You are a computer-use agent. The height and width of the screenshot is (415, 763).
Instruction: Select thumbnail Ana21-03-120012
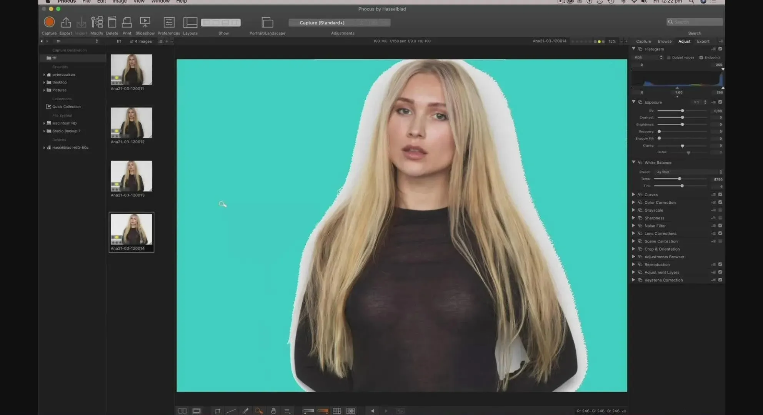point(131,123)
